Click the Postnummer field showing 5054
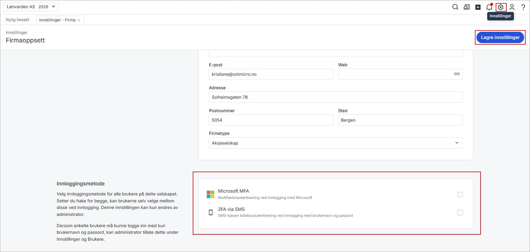This screenshot has height=252, width=530. pyautogui.click(x=271, y=120)
